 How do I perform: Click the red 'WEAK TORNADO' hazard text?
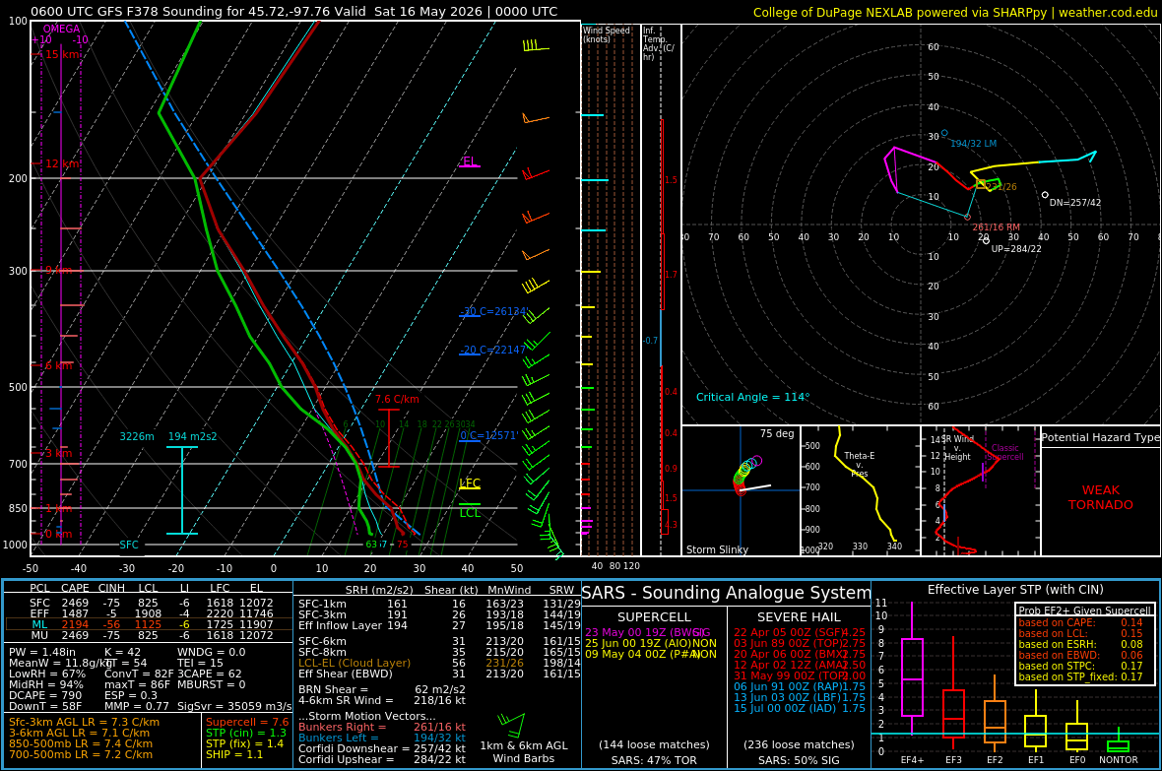1101,497
